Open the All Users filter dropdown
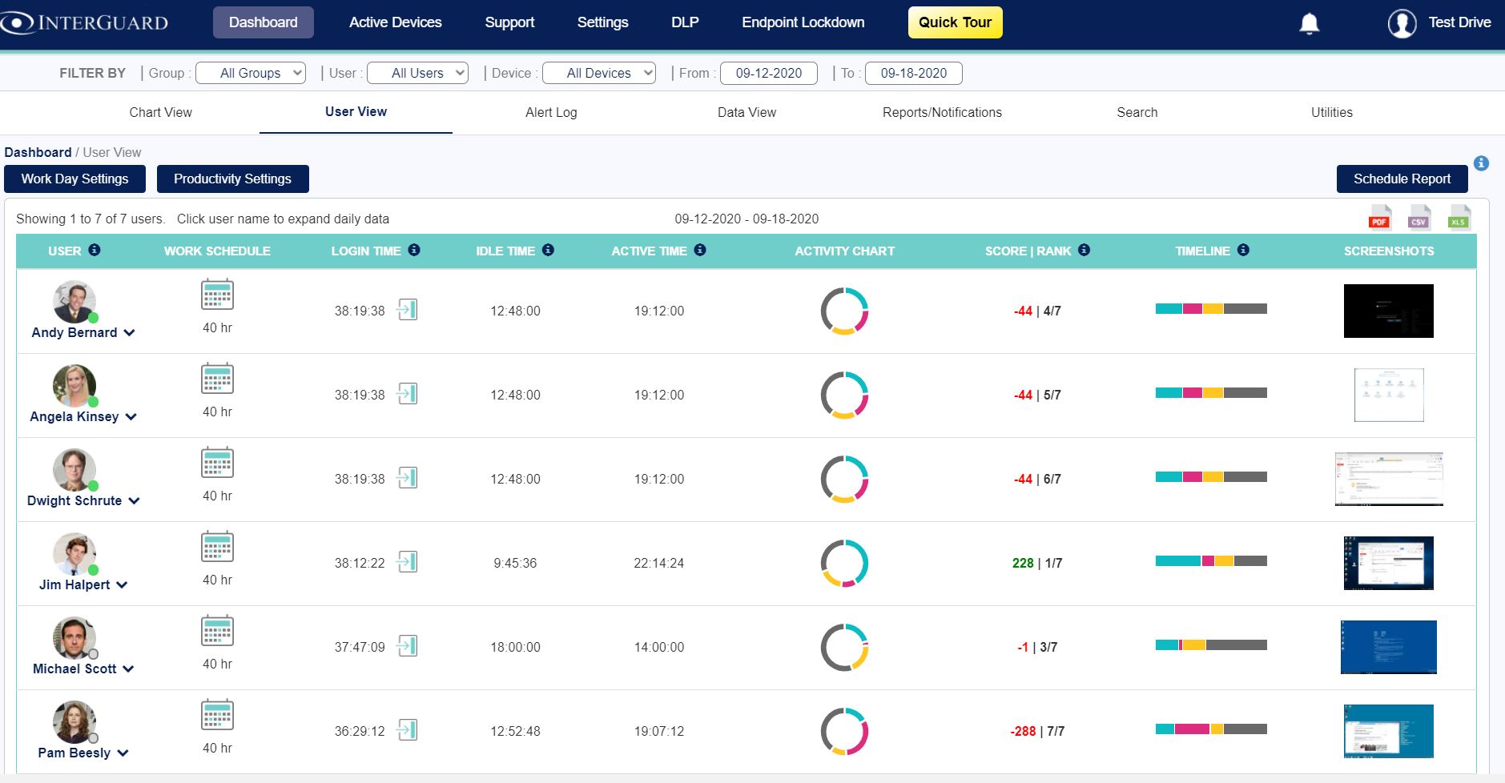The image size is (1505, 783). pyautogui.click(x=417, y=73)
